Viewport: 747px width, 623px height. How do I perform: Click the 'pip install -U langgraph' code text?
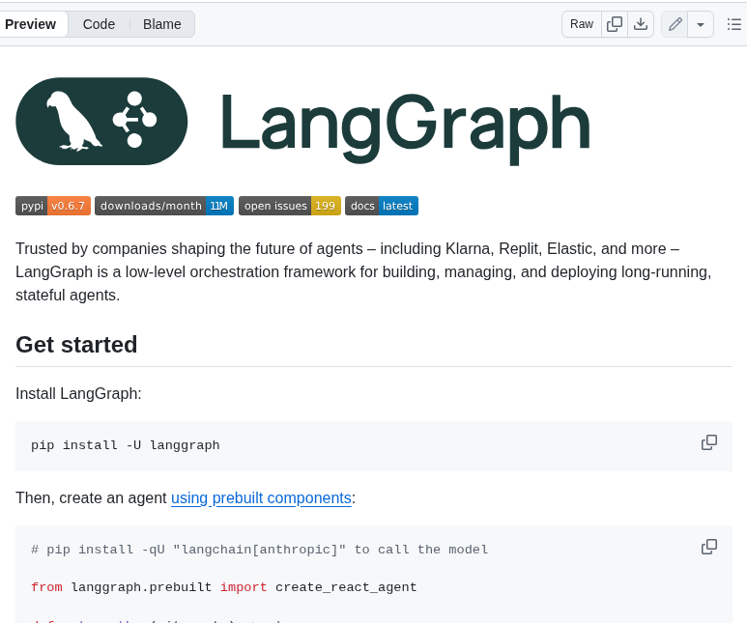tap(126, 445)
